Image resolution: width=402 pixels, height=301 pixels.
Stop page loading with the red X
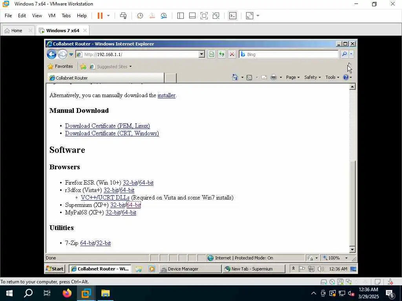point(232,54)
